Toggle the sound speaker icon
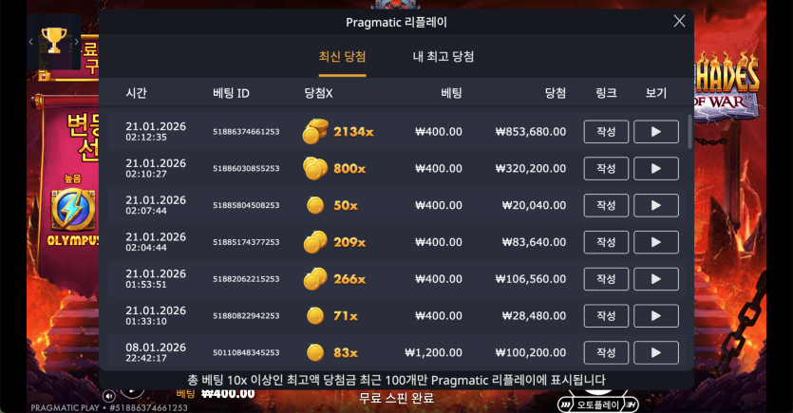The width and height of the screenshot is (793, 413). click(x=108, y=396)
